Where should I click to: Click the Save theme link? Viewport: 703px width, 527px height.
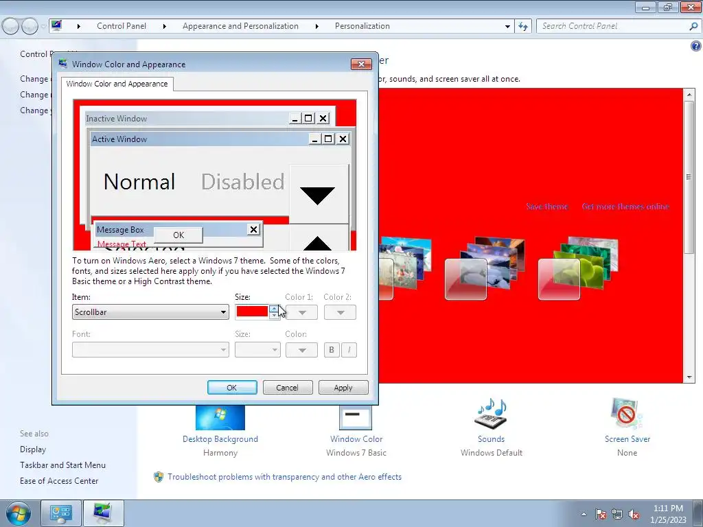click(x=546, y=207)
